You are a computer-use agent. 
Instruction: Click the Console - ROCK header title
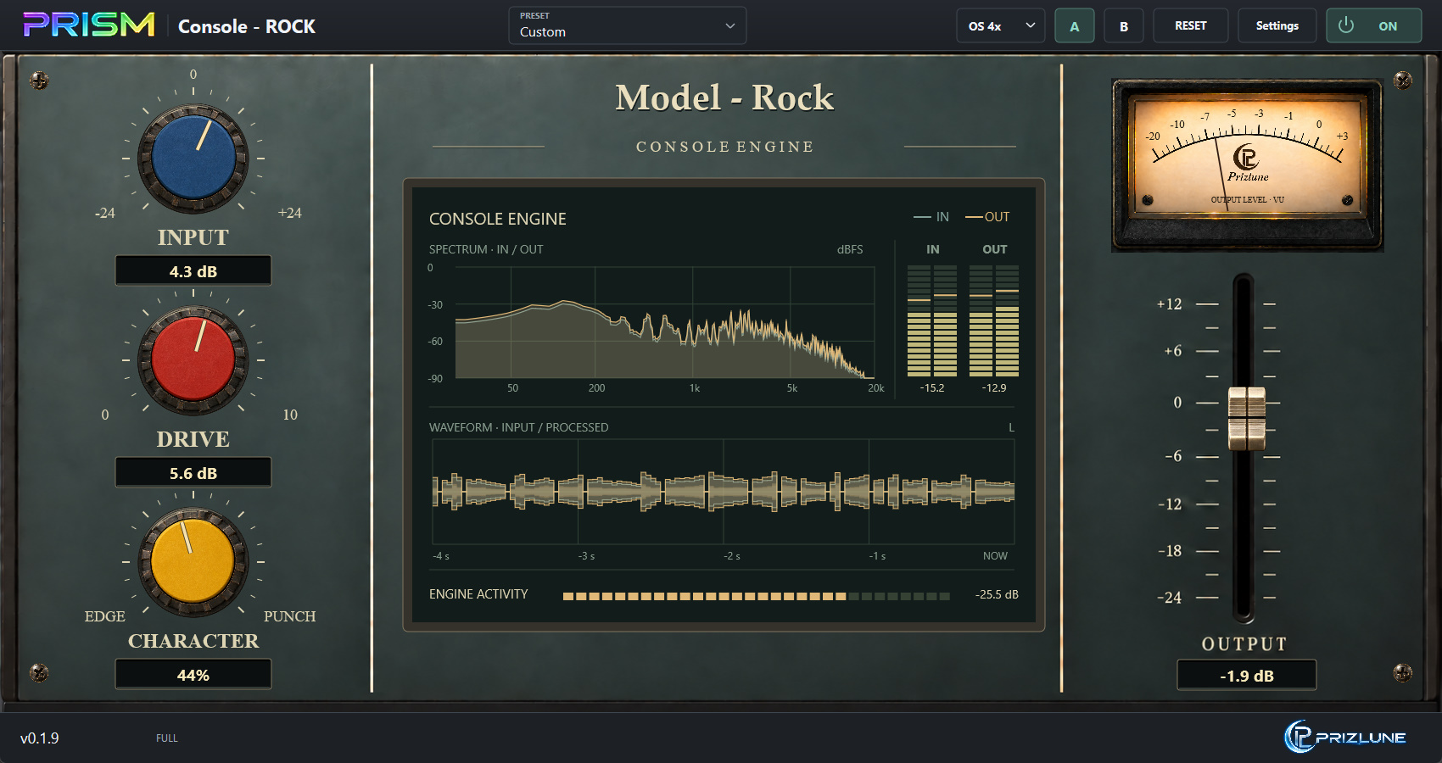247,26
